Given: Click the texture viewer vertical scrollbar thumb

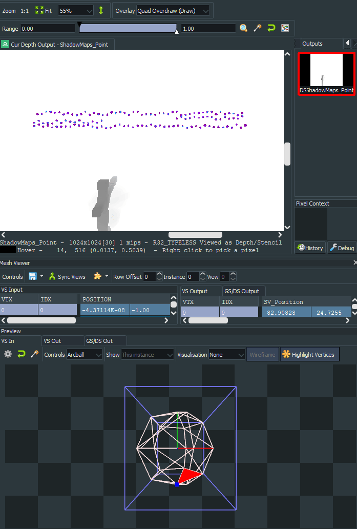Looking at the screenshot, I should (x=287, y=154).
